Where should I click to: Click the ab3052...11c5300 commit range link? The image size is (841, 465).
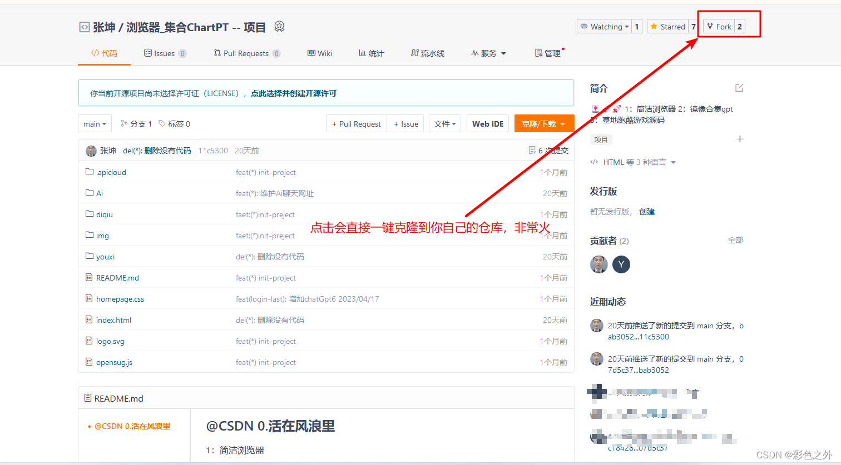[639, 337]
